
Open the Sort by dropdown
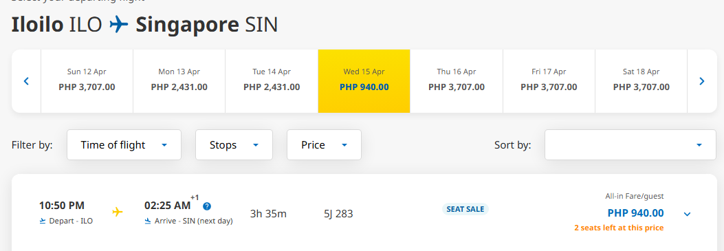click(630, 145)
